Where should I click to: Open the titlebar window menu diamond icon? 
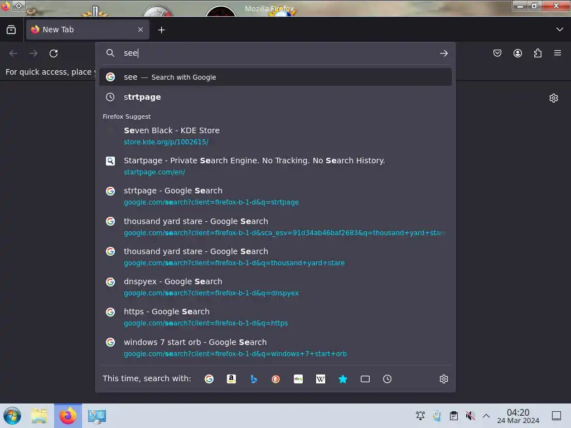tap(18, 6)
